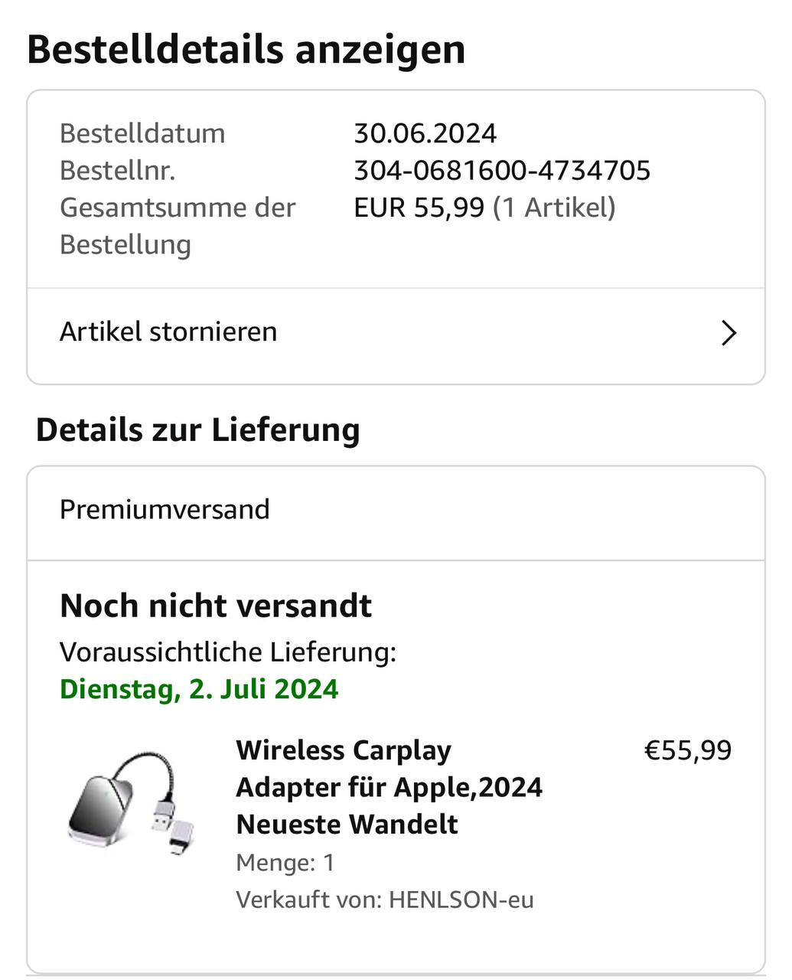Tap the Bestelldatum label
This screenshot has width=792, height=980.
click(x=142, y=133)
